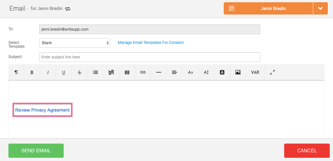Open the font size tool
Image resolution: width=333 pixels, height=161 pixels.
(x=190, y=72)
